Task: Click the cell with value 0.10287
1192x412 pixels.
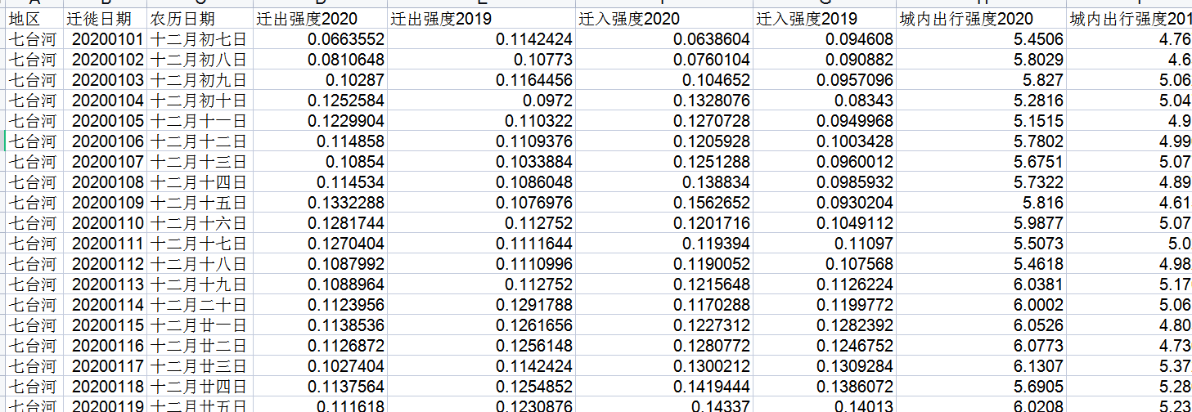Action: pyautogui.click(x=320, y=80)
